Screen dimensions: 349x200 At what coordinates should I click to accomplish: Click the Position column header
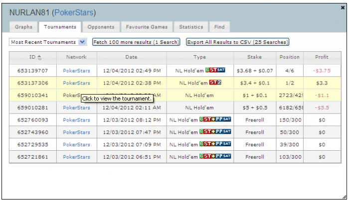click(289, 57)
